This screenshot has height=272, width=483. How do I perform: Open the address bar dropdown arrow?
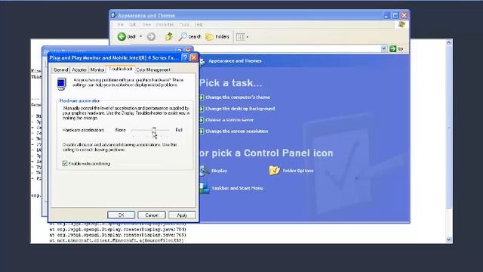tap(383, 48)
